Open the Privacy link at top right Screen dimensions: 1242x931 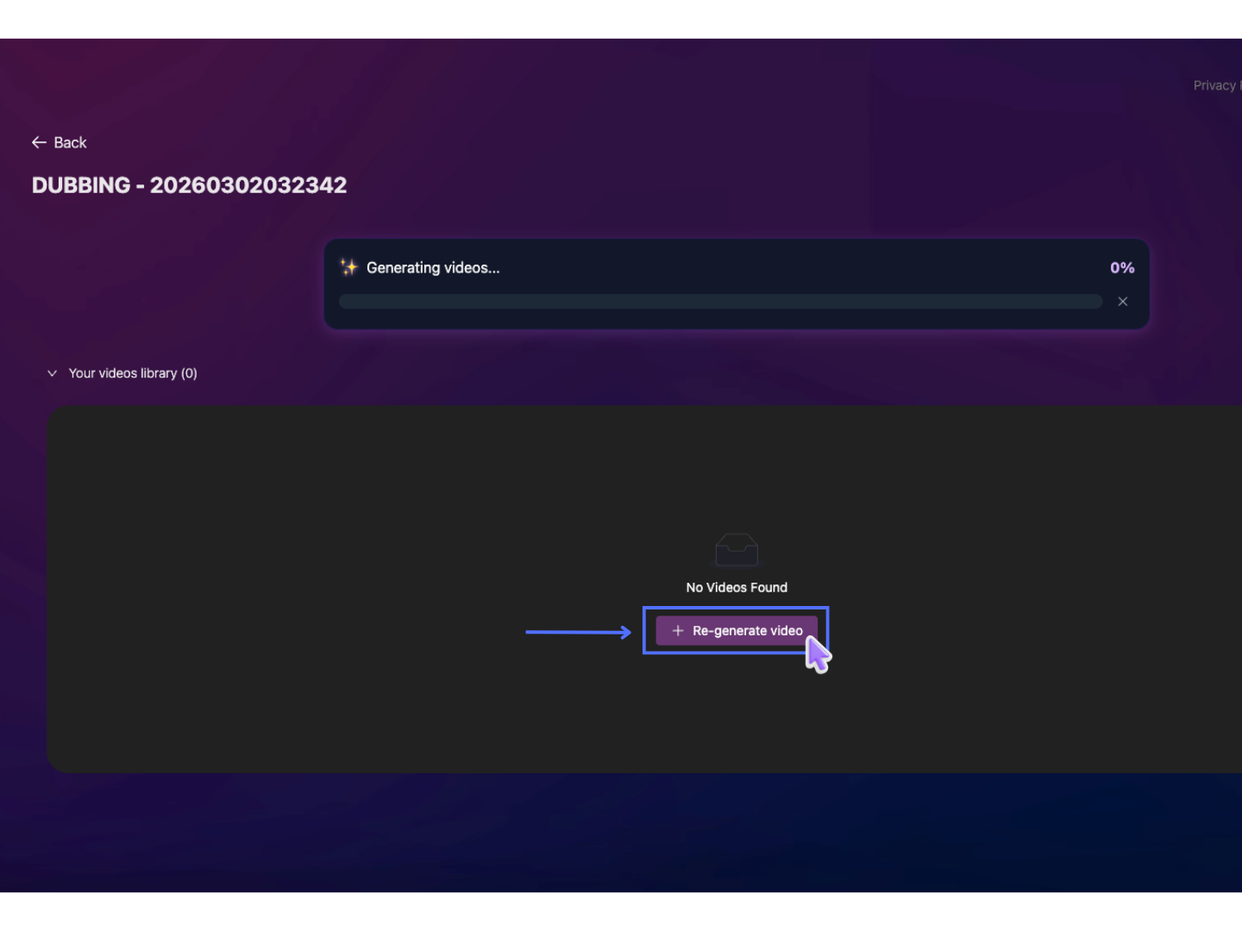click(x=1215, y=85)
